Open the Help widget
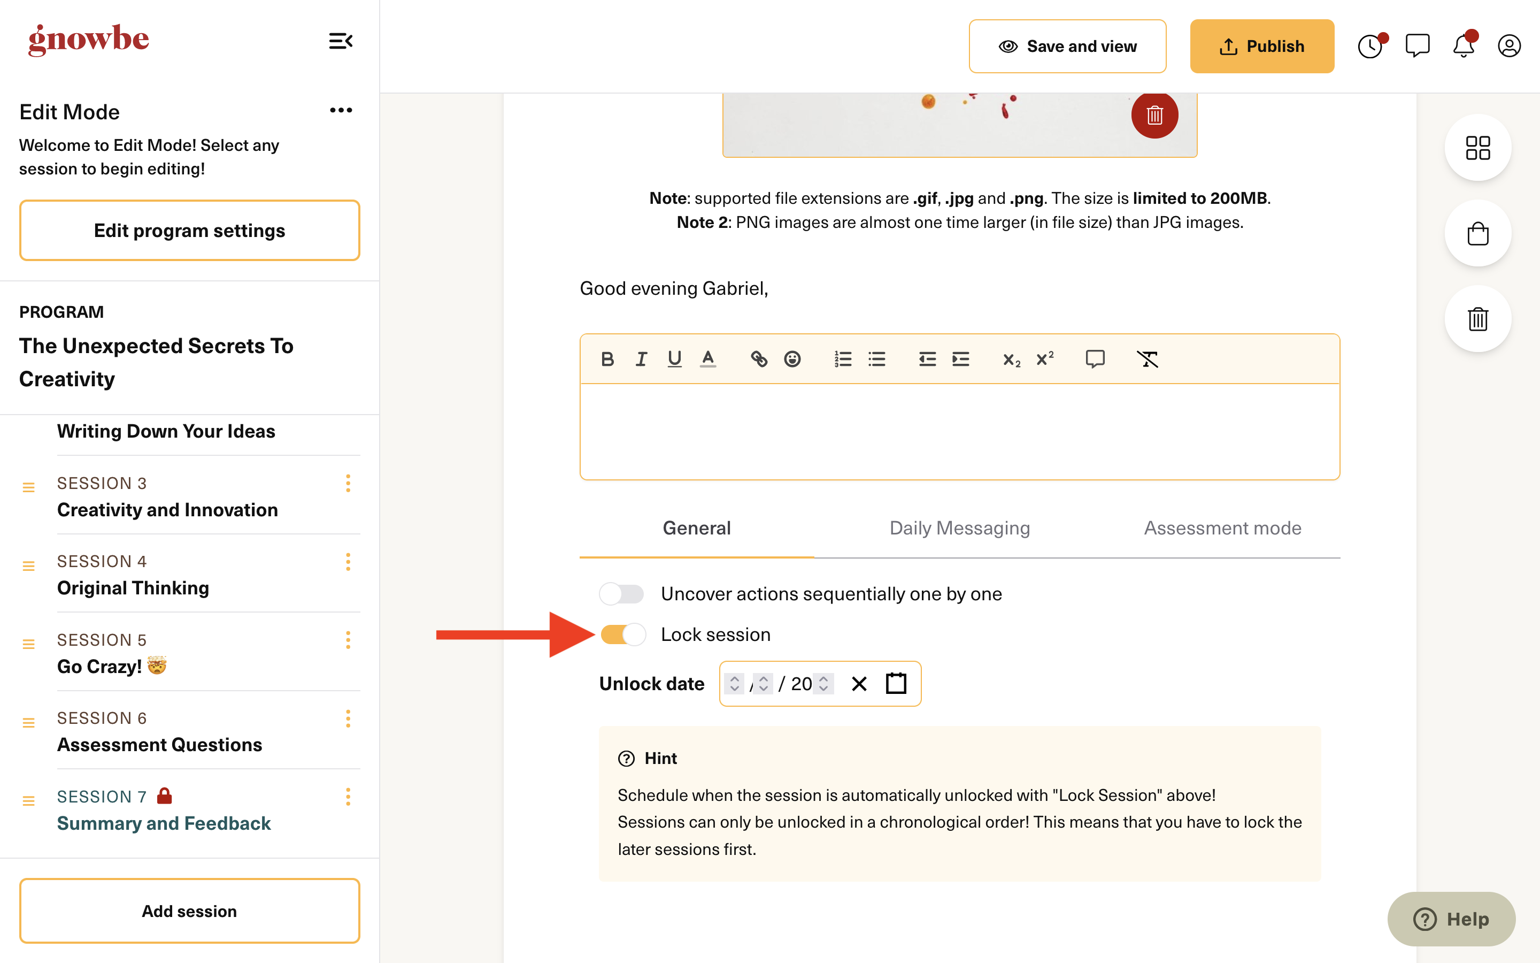Viewport: 1540px width, 963px height. pos(1451,919)
